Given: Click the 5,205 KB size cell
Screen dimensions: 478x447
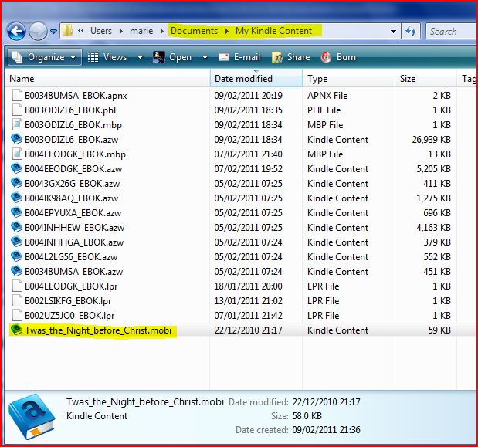Looking at the screenshot, I should (433, 169).
